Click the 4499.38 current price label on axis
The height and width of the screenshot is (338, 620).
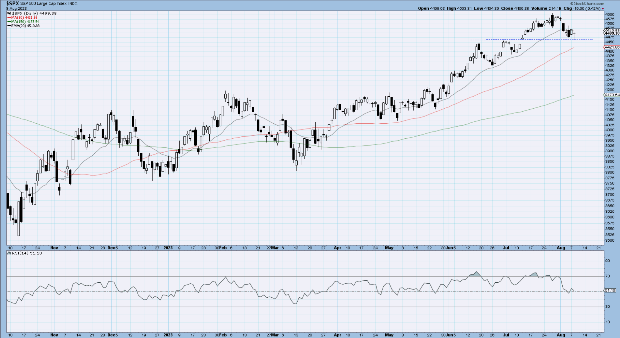(612, 33)
